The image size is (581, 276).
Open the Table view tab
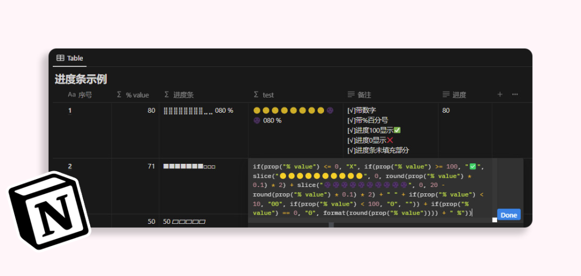[x=70, y=58]
